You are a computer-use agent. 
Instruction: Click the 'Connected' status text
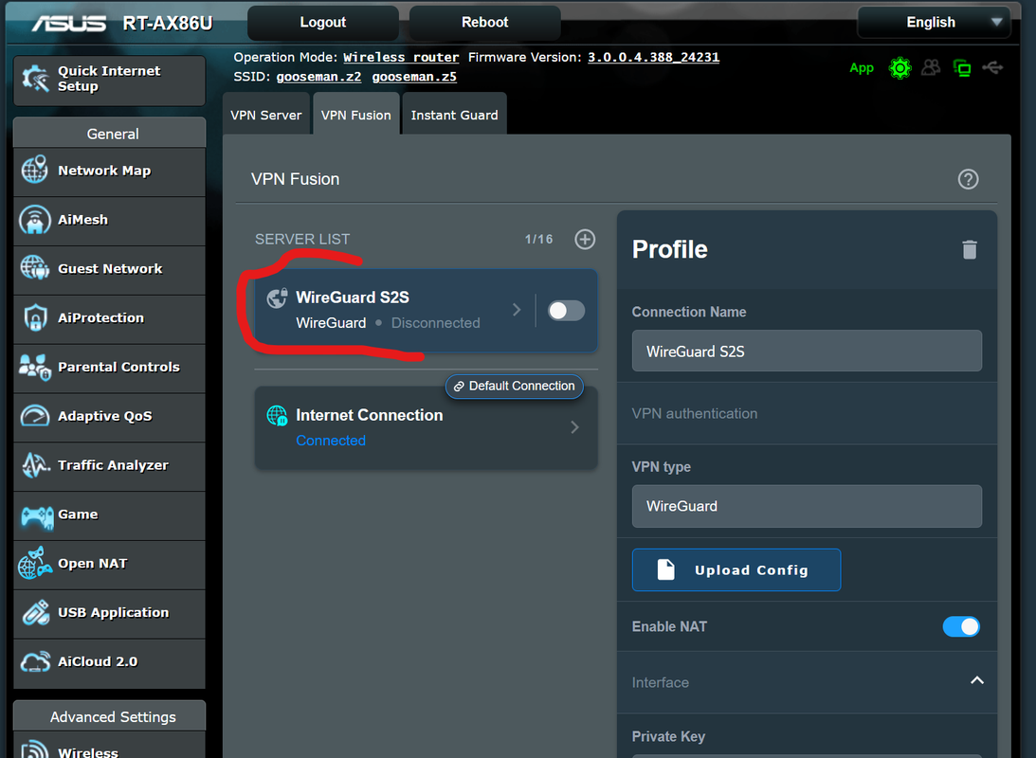click(x=331, y=441)
